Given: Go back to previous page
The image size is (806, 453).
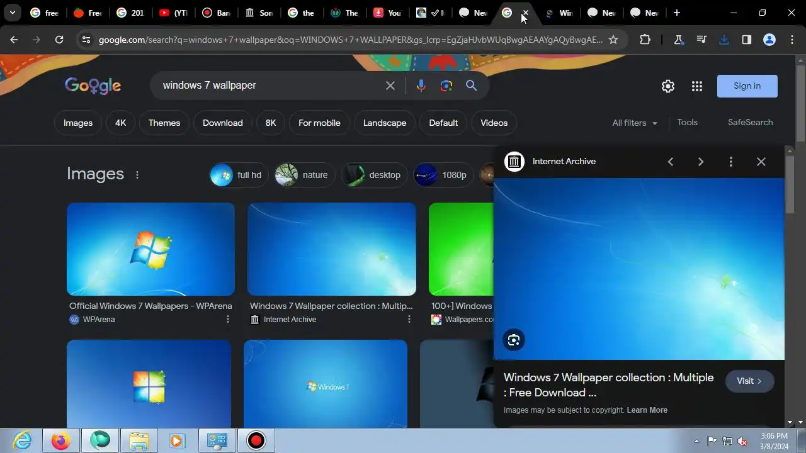Looking at the screenshot, I should click(14, 40).
